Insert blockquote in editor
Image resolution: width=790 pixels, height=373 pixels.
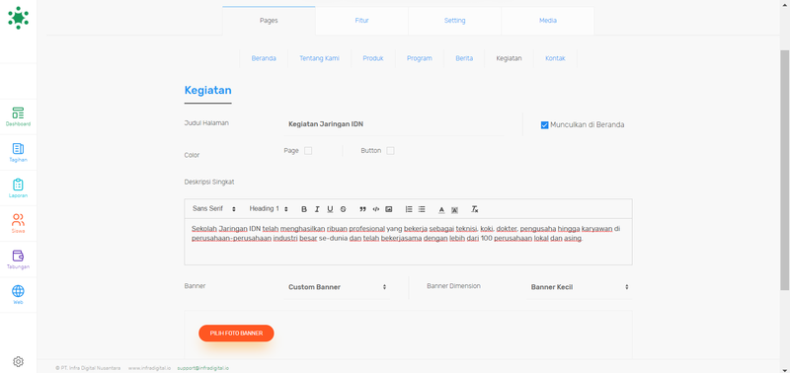tap(362, 209)
